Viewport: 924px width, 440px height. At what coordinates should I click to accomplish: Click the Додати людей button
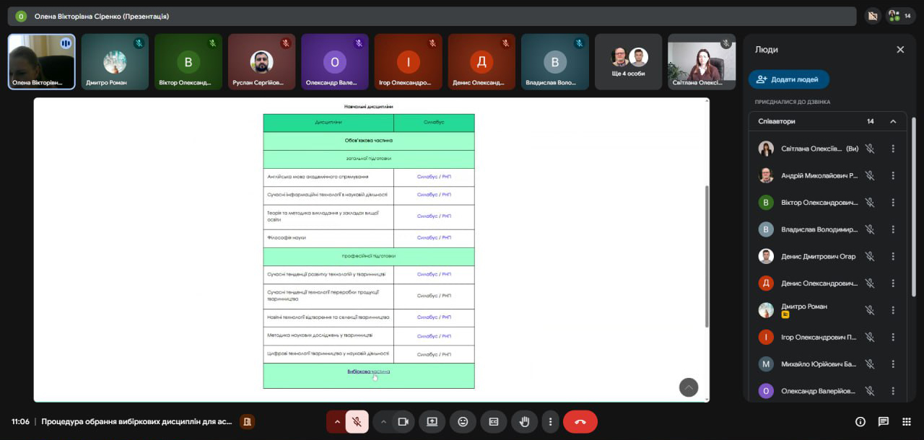pos(788,79)
